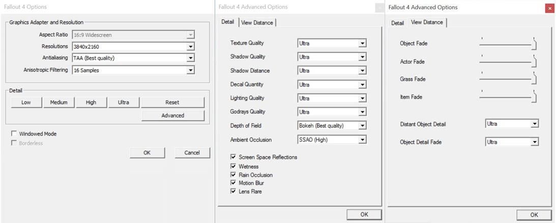This screenshot has width=556, height=223.
Task: Expand the Anisotropic Filtering dropdown
Action: point(133,70)
